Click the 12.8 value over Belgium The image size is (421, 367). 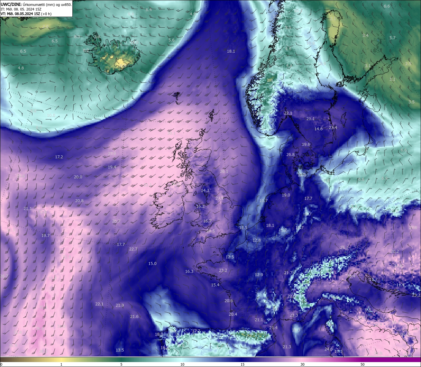click(257, 240)
